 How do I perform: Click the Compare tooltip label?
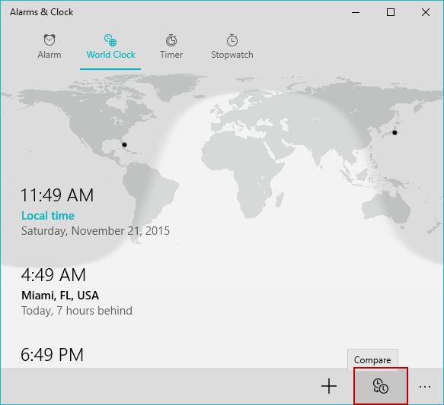372,360
